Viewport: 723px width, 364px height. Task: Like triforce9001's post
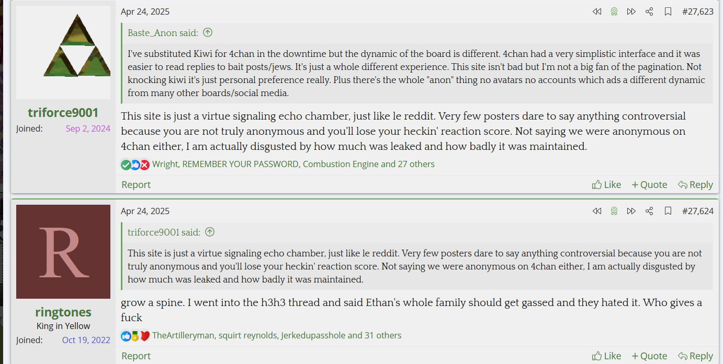(606, 184)
